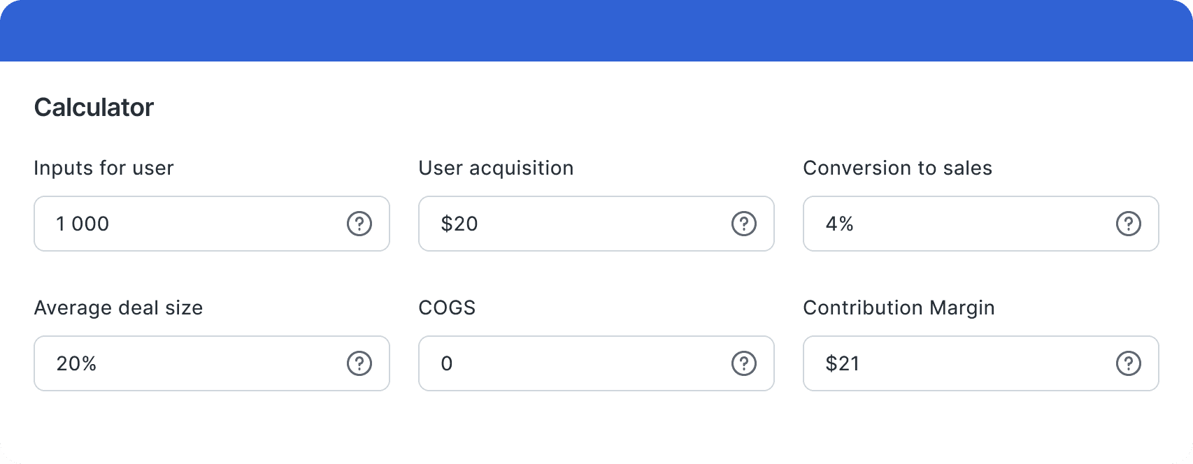Click the help icon in Inputs for user field
1193x464 pixels.
coord(359,224)
